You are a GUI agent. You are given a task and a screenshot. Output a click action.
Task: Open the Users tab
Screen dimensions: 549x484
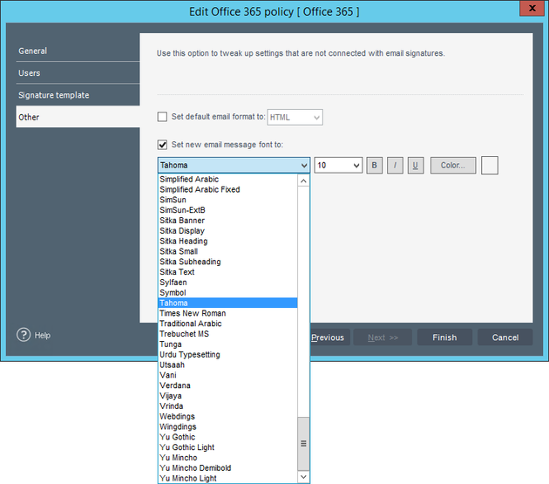(78, 73)
